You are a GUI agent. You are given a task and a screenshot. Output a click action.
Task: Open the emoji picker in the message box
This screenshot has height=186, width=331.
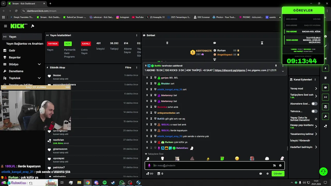[280, 166]
